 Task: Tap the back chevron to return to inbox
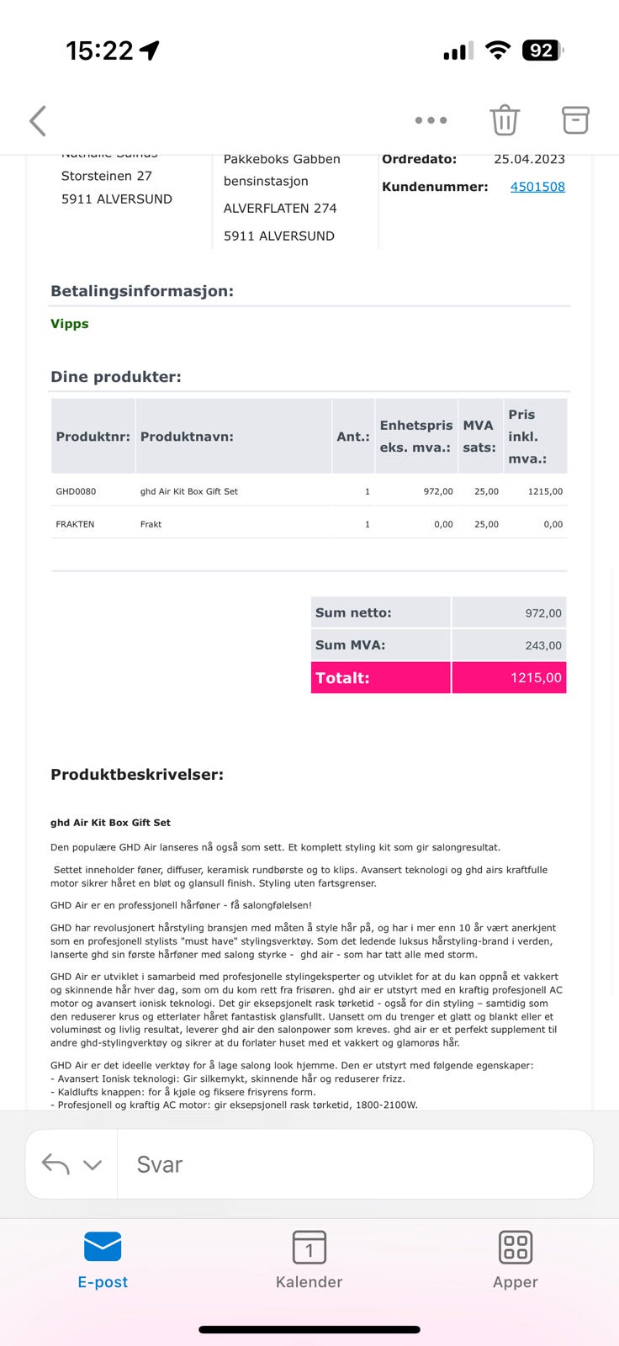[37, 120]
